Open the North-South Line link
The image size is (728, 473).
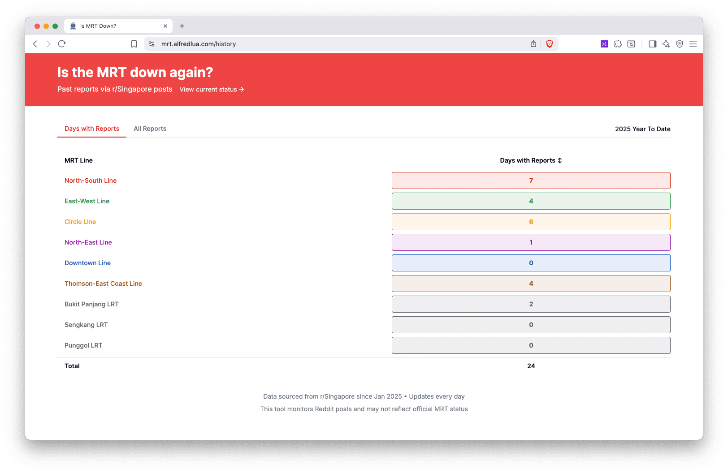91,181
